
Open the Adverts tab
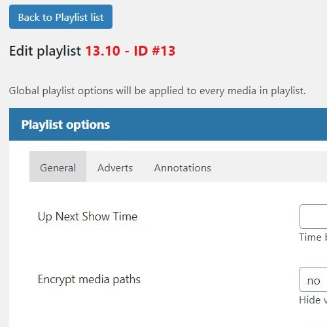(x=115, y=167)
